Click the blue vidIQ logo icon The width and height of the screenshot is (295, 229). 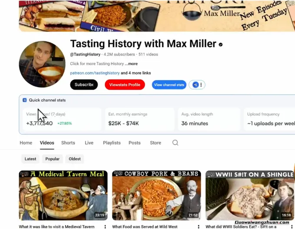[x=196, y=85]
